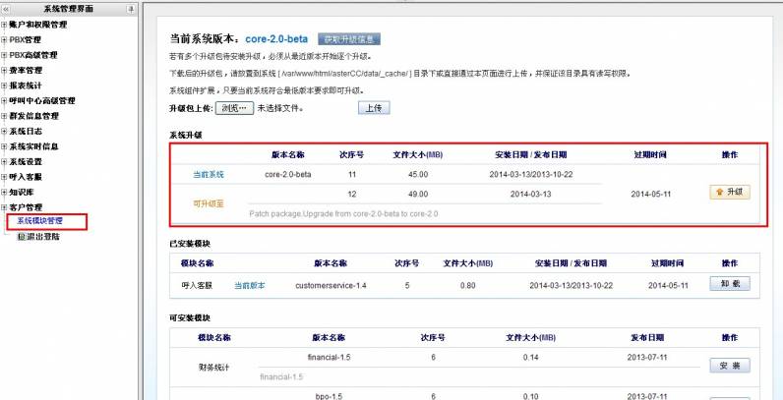
Task: Click 卸载 for the 呼入客服 module
Action: coord(729,283)
